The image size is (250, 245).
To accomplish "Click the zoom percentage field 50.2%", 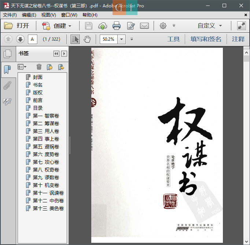I will [109, 39].
